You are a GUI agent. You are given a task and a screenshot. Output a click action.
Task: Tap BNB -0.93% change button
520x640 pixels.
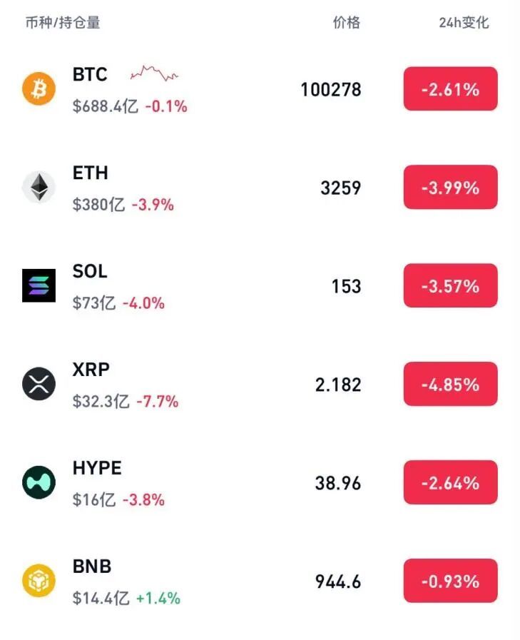(x=450, y=581)
